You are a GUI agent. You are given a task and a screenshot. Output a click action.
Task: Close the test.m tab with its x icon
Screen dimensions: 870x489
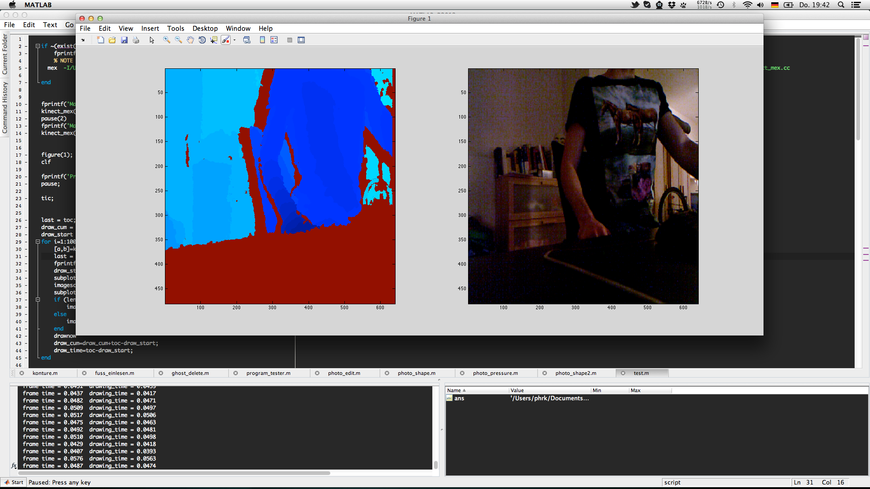(x=623, y=373)
